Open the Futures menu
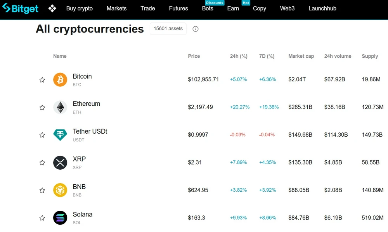The width and height of the screenshot is (388, 232). click(x=178, y=9)
